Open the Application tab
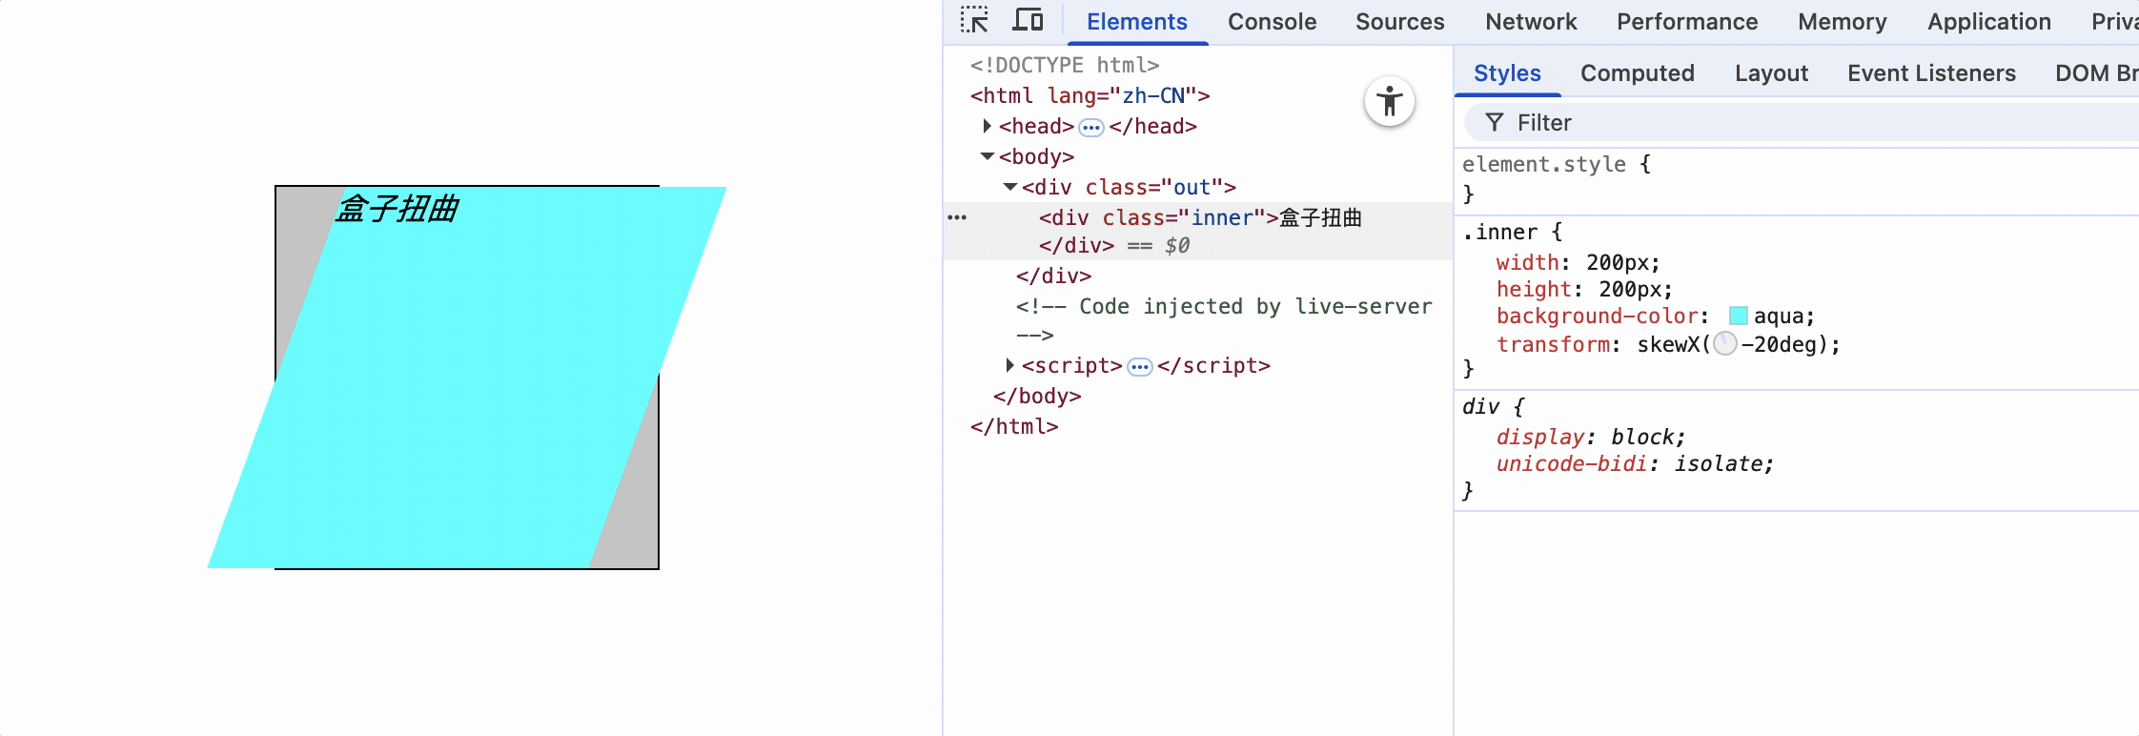The height and width of the screenshot is (736, 2139). tap(1989, 22)
